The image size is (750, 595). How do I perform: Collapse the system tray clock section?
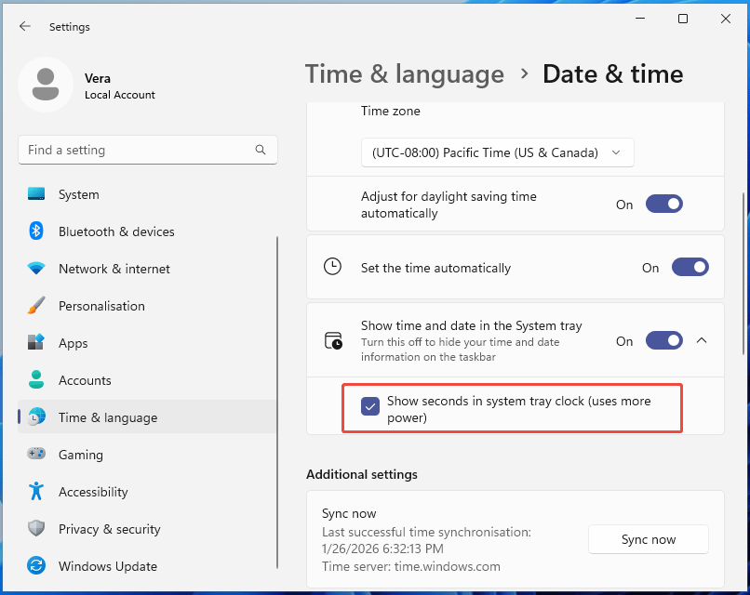click(x=702, y=340)
